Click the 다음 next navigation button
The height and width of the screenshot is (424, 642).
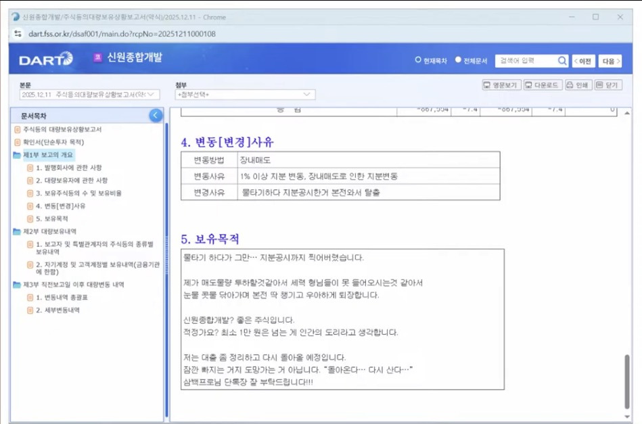(x=610, y=61)
